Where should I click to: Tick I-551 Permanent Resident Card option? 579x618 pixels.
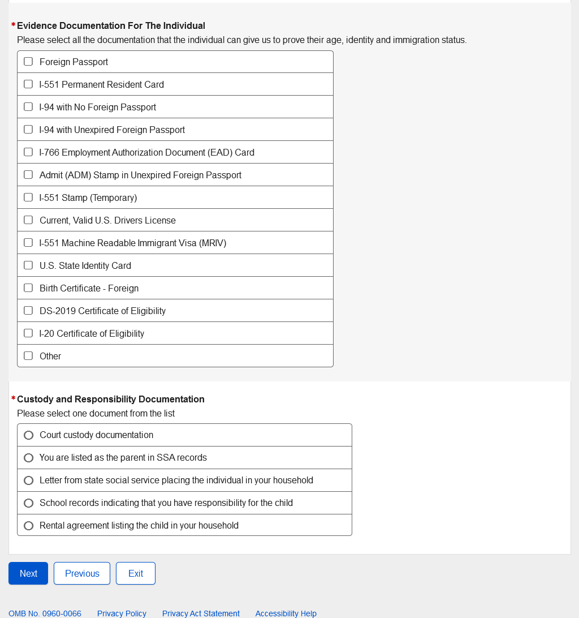click(28, 84)
